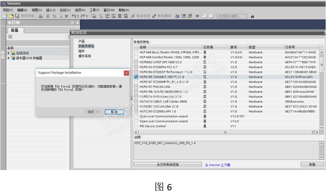Select the 设备 tab
The width and height of the screenshot is (326, 191).
tap(15, 30)
